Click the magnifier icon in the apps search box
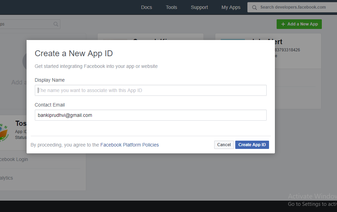This screenshot has height=212, width=337. click(56, 24)
